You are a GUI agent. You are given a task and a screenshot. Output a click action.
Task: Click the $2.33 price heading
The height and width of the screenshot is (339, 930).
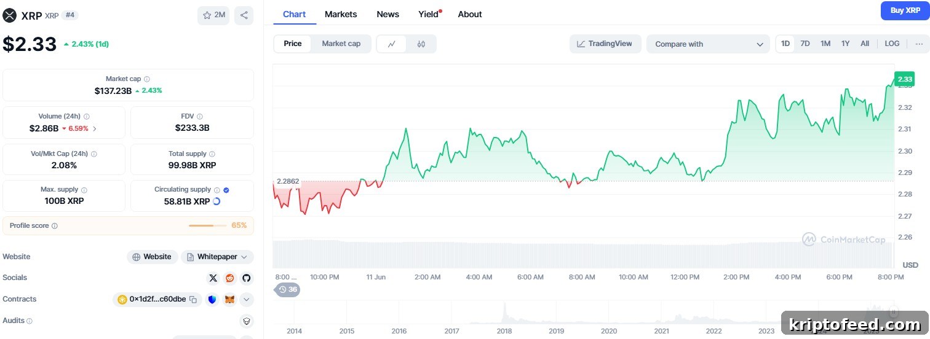coord(30,44)
